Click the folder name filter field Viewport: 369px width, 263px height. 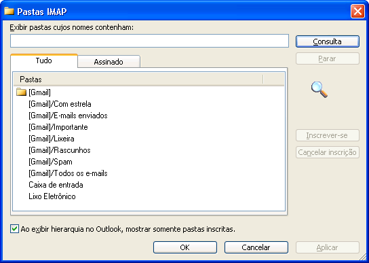[x=149, y=41]
